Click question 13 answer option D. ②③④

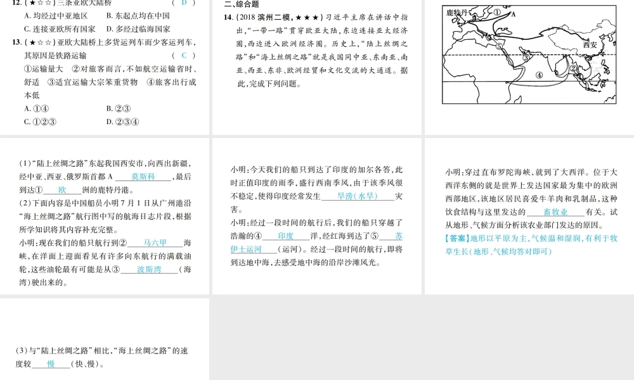point(122,122)
